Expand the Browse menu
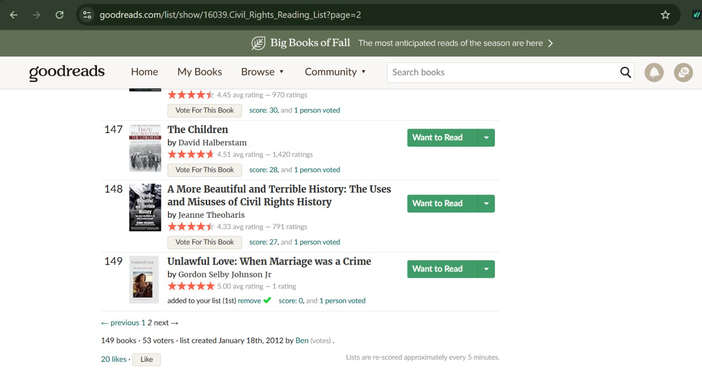 tap(262, 72)
